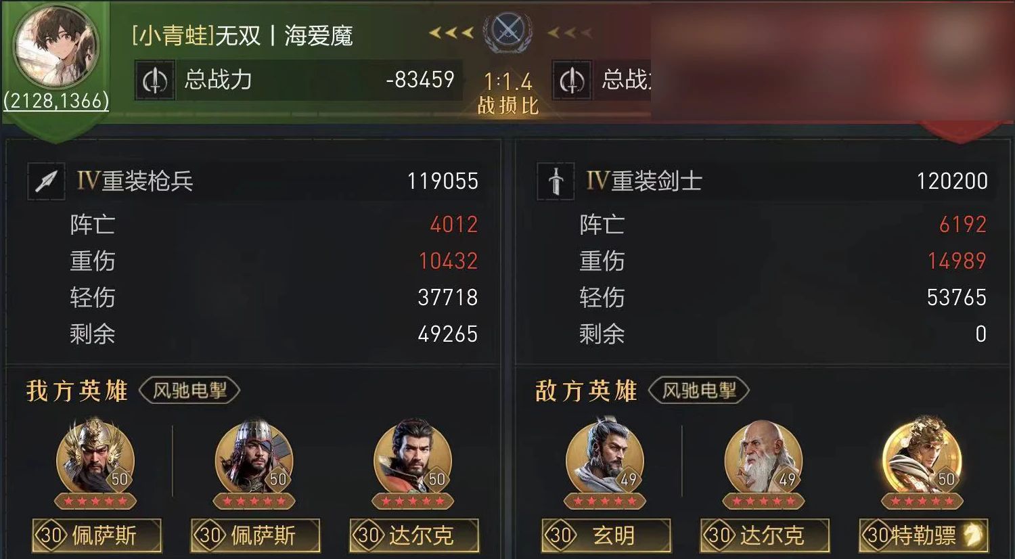The image size is (1015, 559).
Task: Click the crossed swords battle emblem
Action: point(507,32)
